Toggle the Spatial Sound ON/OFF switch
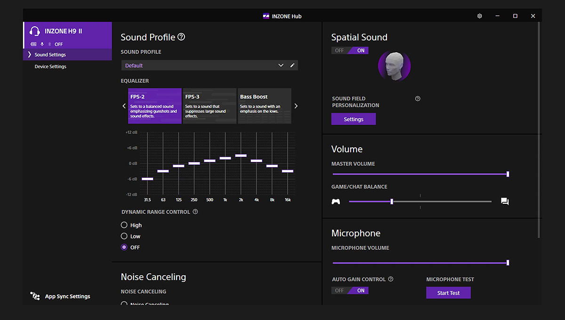This screenshot has height=320, width=565. pos(350,50)
